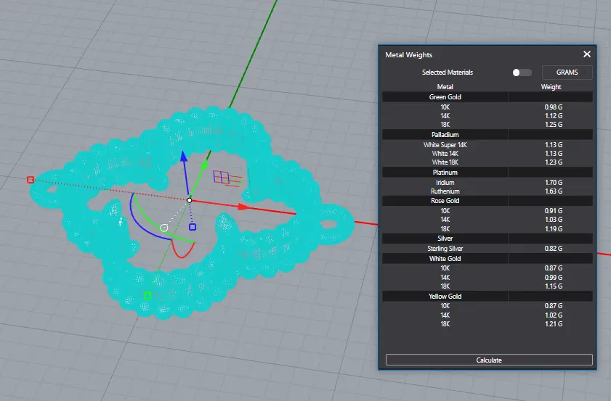Click the Iridium row under Platinum

pyautogui.click(x=445, y=182)
